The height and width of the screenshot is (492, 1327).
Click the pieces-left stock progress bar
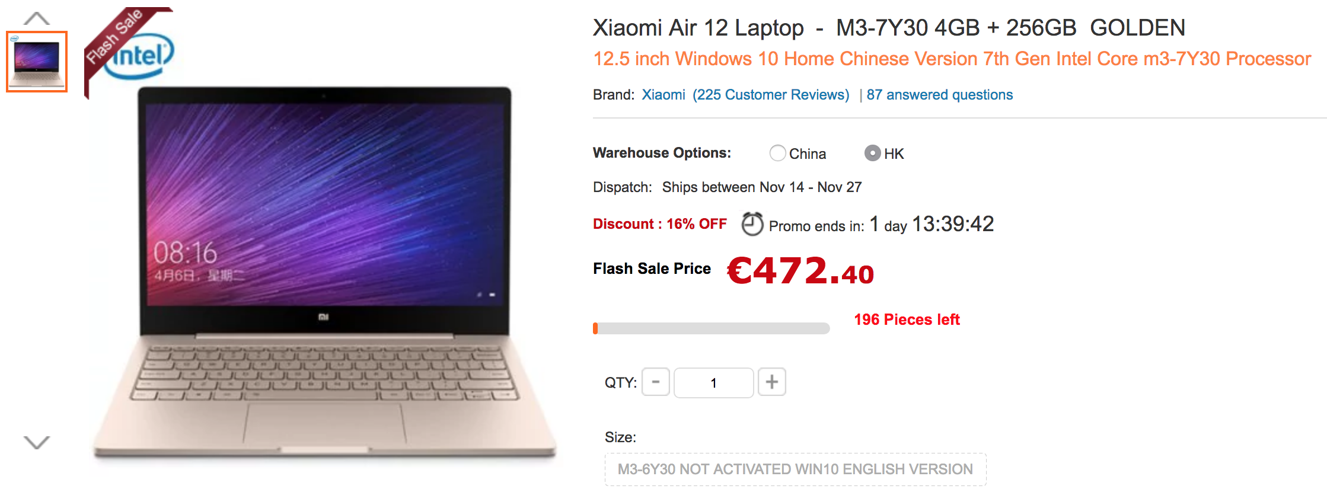click(x=711, y=328)
